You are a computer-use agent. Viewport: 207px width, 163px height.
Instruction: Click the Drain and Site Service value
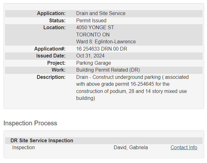[x=101, y=14]
